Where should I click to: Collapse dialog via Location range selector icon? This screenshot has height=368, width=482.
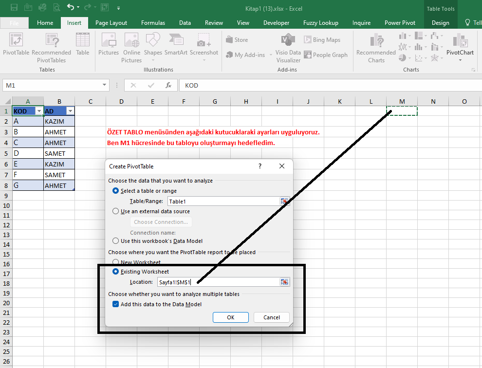tap(284, 282)
